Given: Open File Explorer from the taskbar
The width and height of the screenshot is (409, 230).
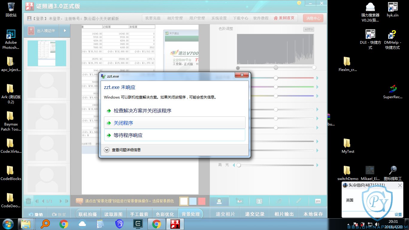Looking at the screenshot, I should (26, 224).
